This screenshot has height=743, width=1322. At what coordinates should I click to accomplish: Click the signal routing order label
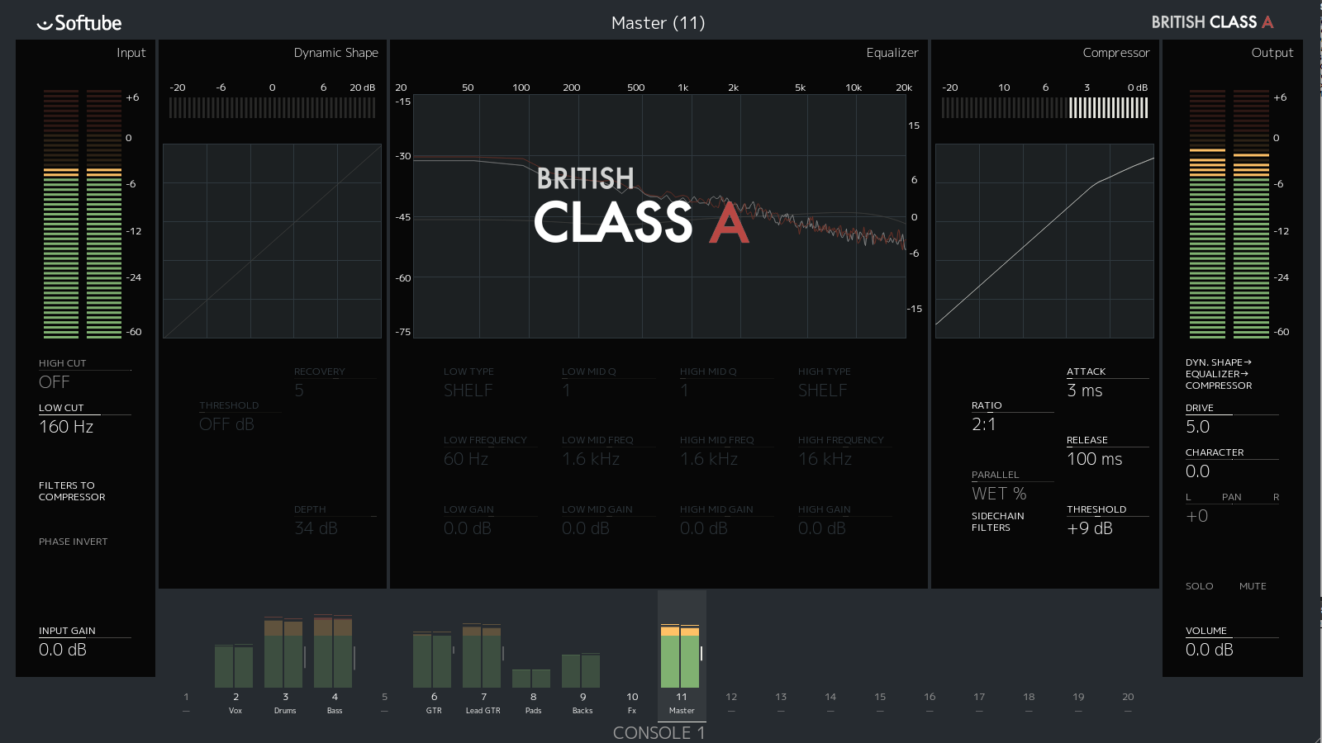tap(1219, 374)
